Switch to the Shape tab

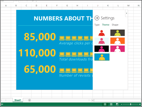[x=115, y=25]
